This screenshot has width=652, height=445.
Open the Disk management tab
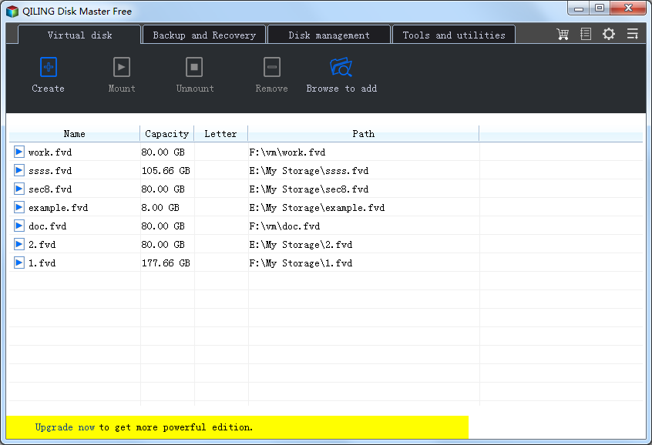(x=329, y=35)
